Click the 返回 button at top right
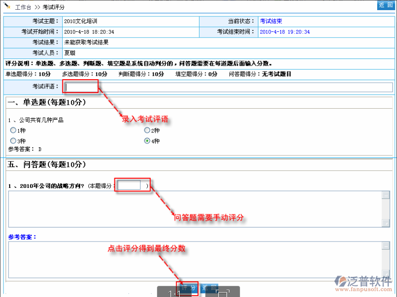 pyautogui.click(x=386, y=5)
